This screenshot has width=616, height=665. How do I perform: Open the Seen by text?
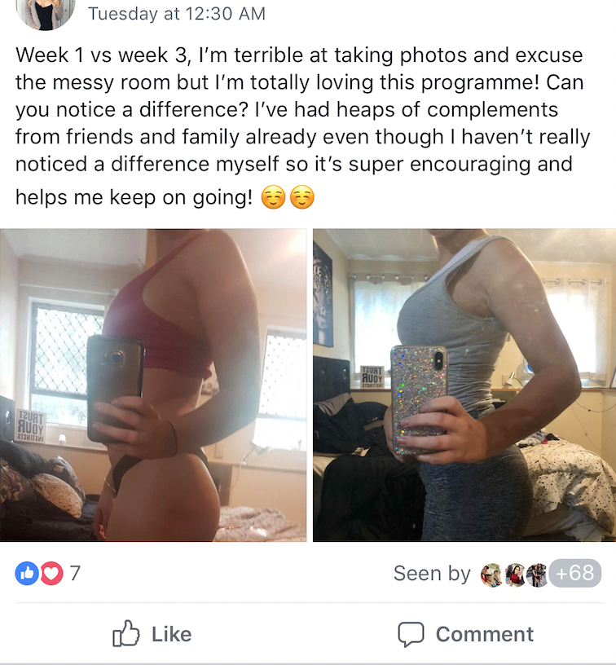point(432,574)
